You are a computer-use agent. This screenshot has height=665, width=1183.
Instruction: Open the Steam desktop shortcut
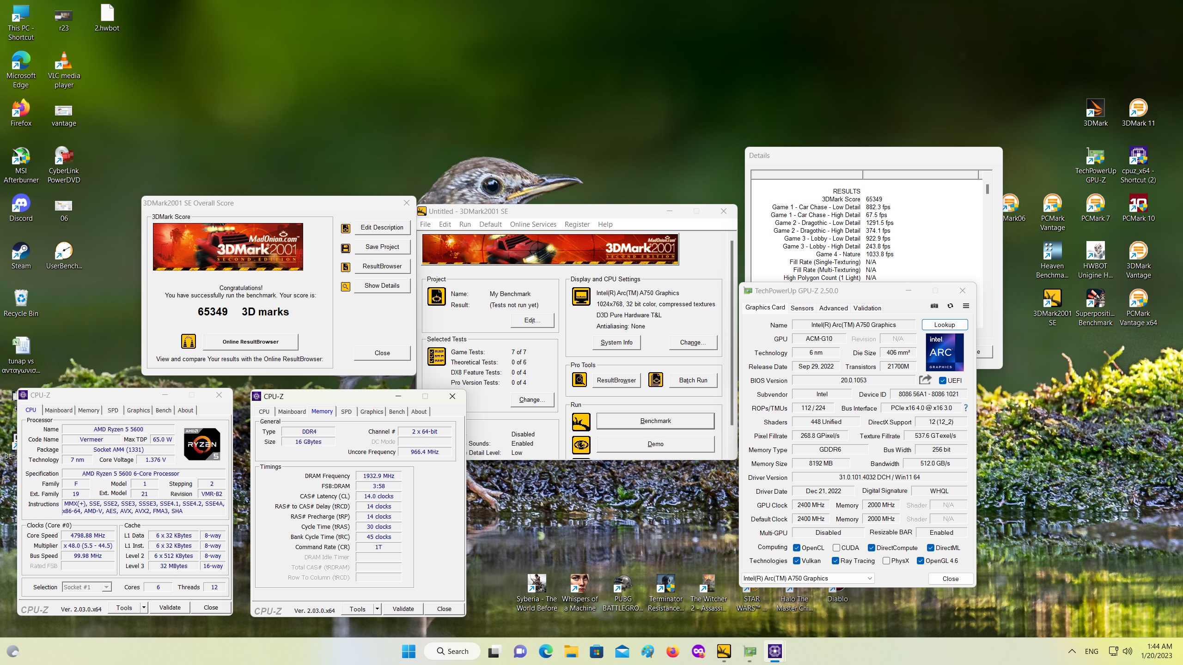[x=21, y=256]
